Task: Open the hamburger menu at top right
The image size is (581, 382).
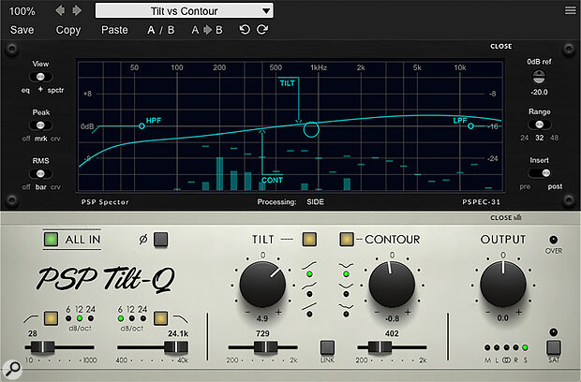Action: point(571,10)
